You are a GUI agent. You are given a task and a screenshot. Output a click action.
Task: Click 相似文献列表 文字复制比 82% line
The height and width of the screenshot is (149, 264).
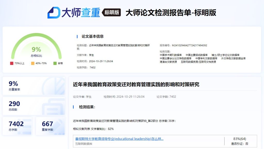93,129
